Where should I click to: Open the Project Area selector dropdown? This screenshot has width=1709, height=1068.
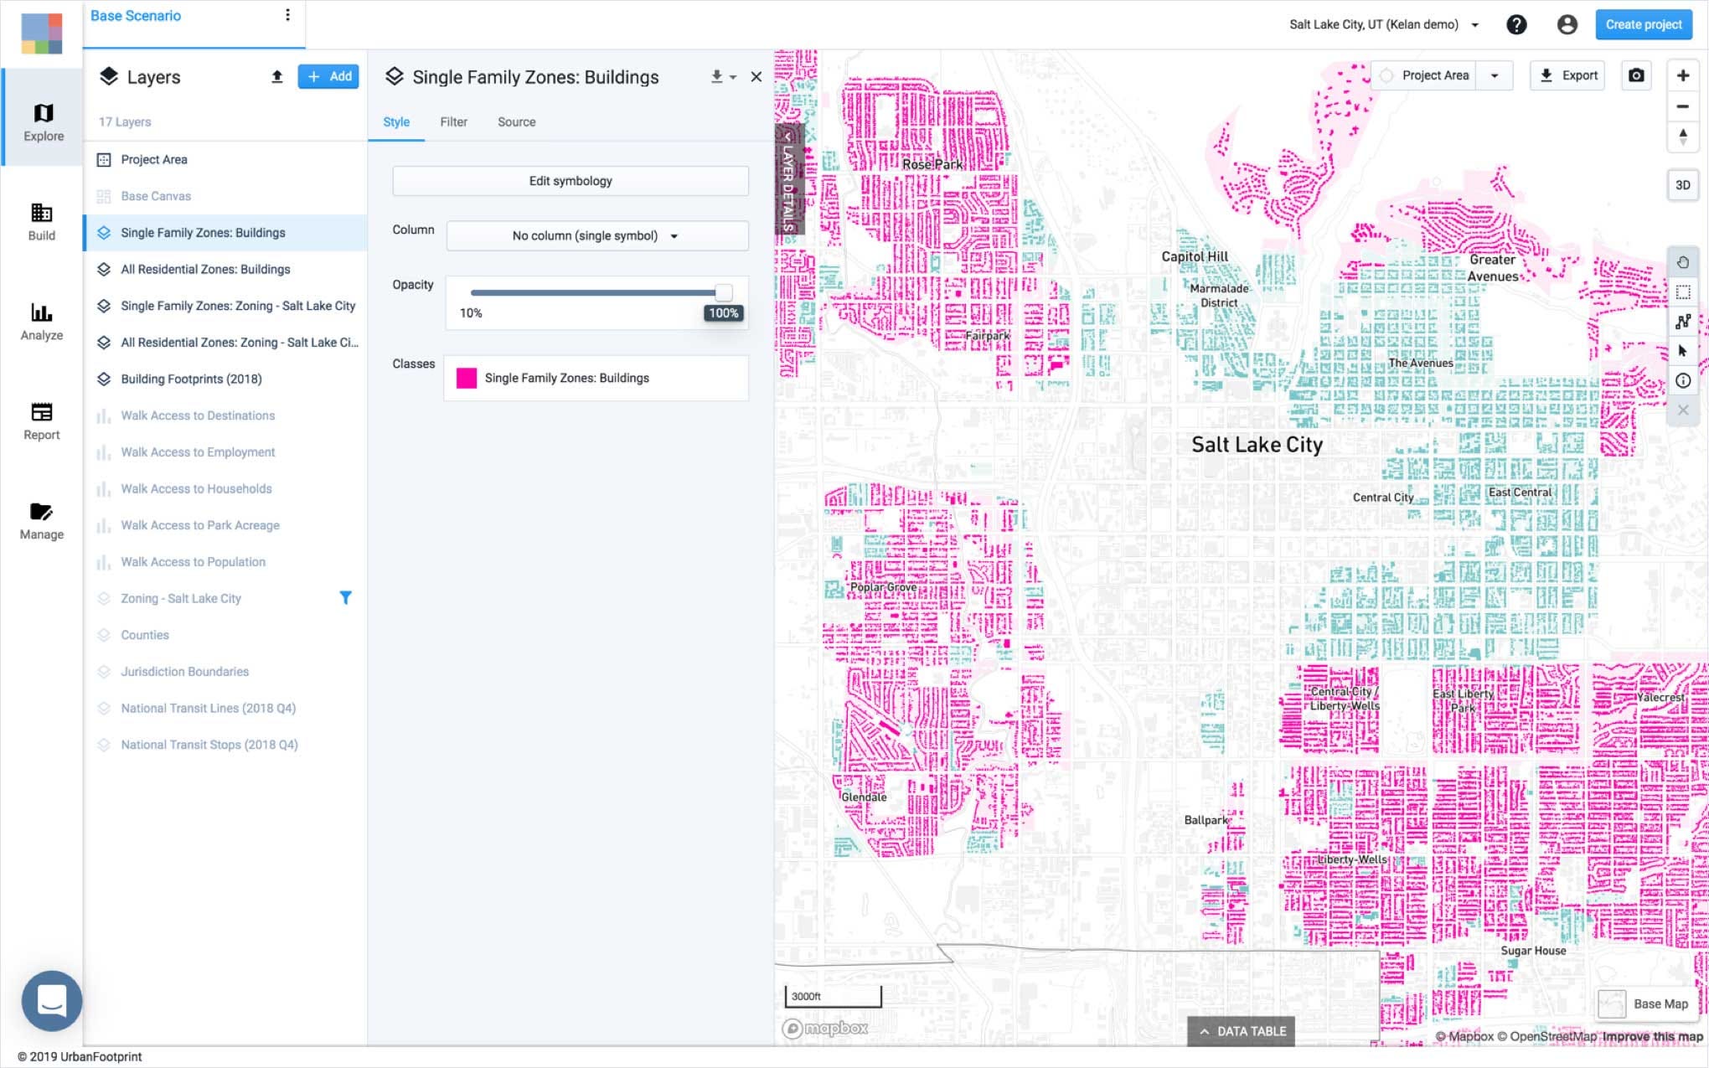point(1496,75)
